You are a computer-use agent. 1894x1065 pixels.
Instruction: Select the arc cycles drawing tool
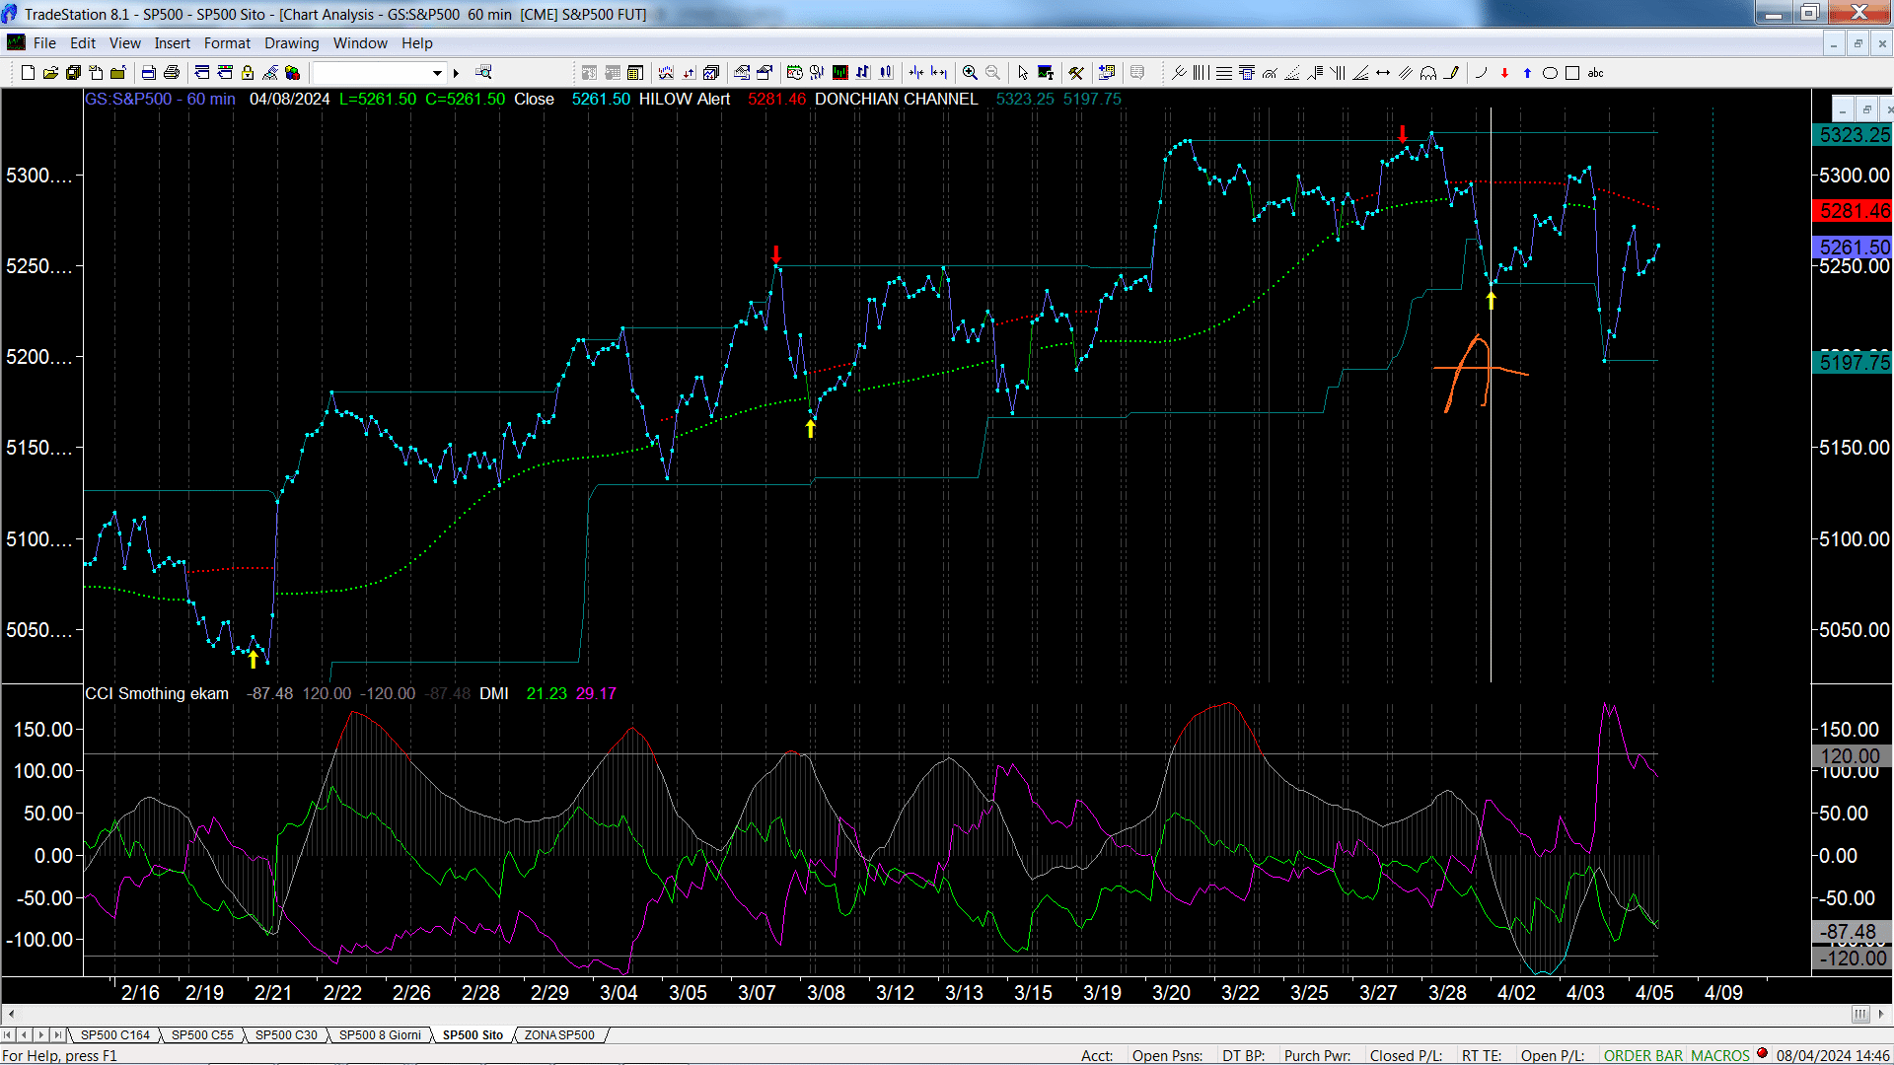pyautogui.click(x=1428, y=73)
